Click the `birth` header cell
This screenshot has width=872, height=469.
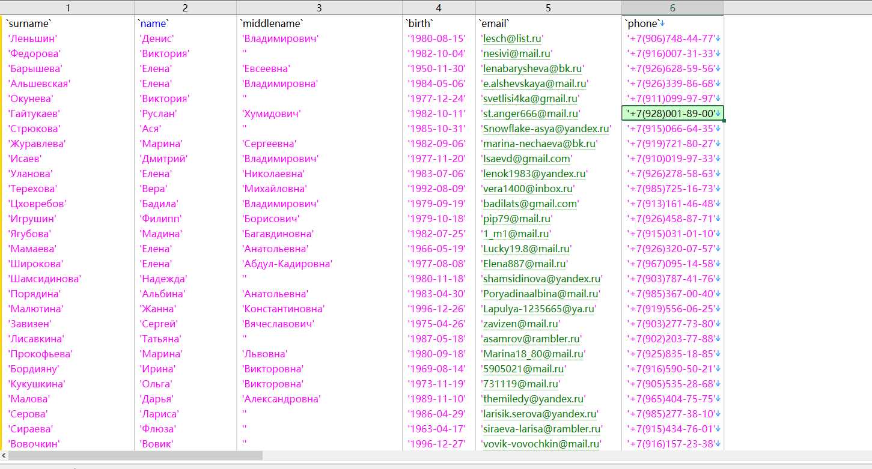coord(439,23)
